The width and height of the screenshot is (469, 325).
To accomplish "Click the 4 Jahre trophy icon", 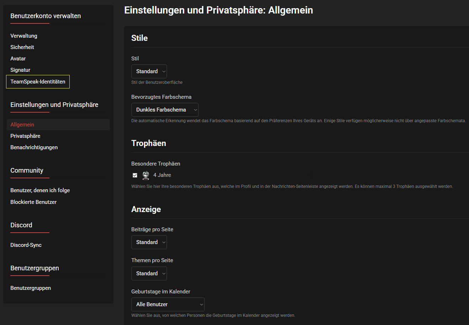I will coord(146,175).
